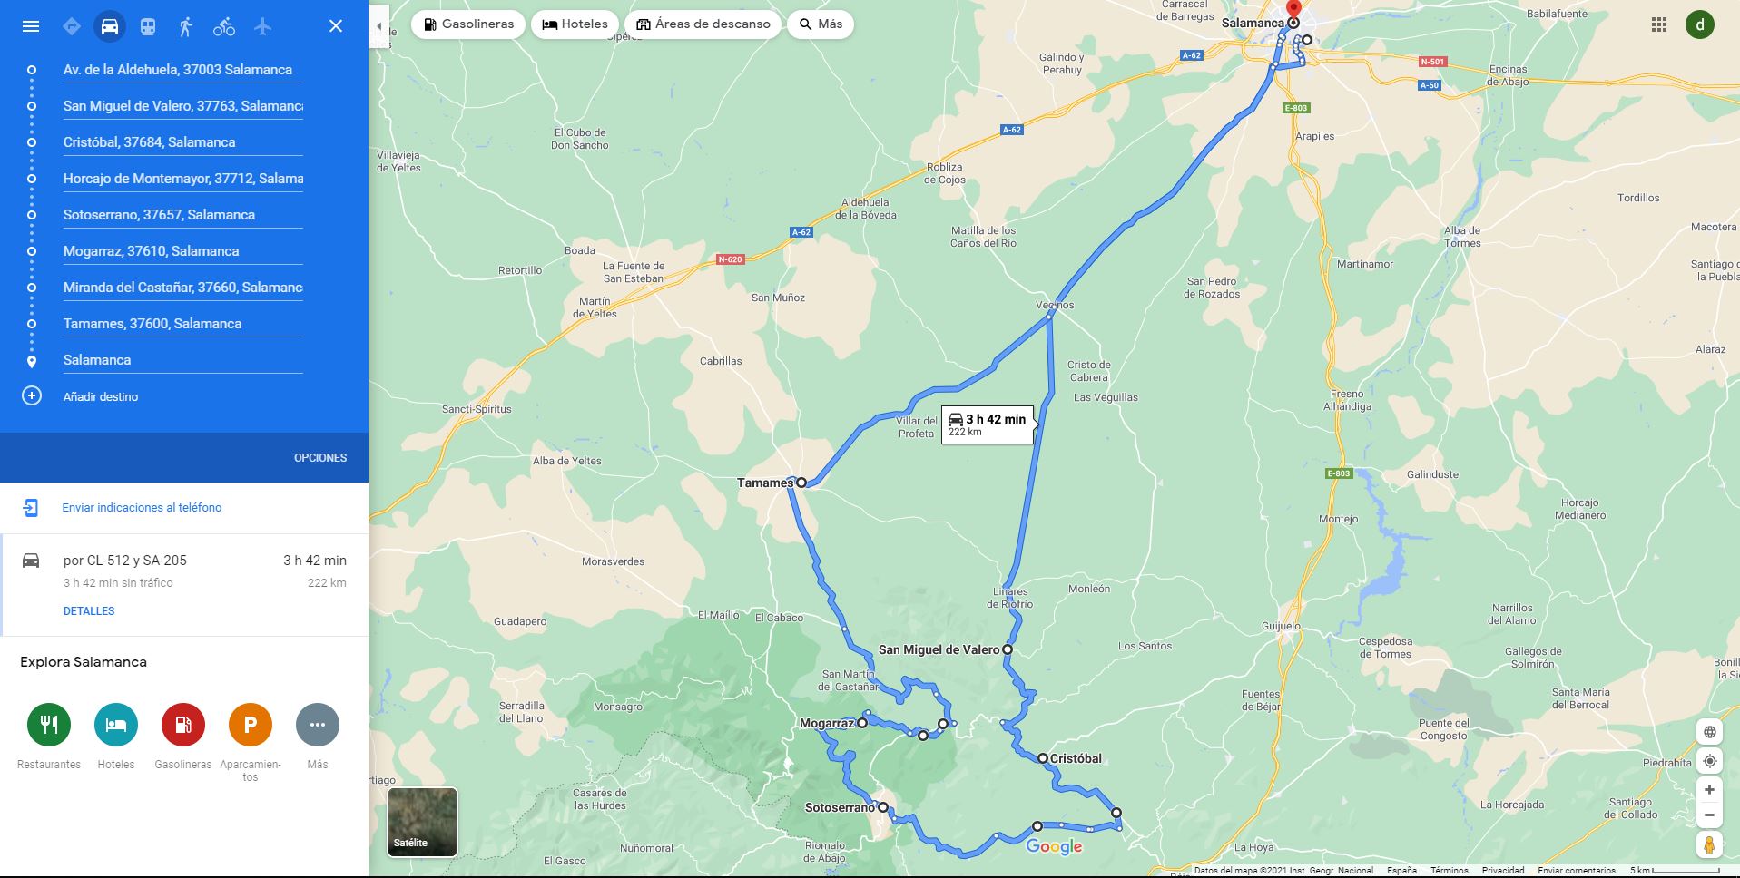1740x878 pixels.
Task: Open the Google apps grid
Action: 1659,24
